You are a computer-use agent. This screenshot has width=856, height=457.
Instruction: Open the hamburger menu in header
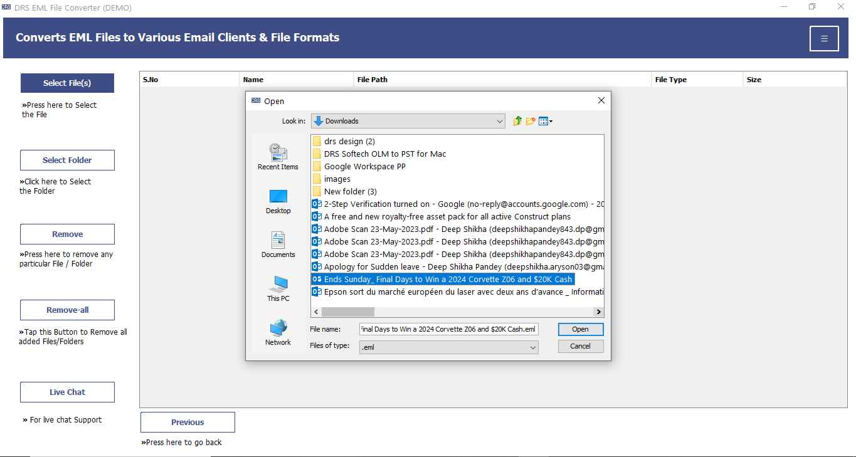click(x=824, y=38)
